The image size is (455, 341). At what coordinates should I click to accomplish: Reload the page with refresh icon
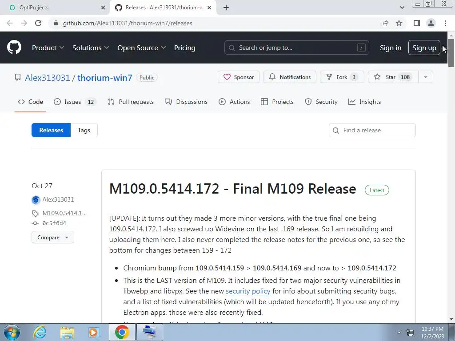(x=38, y=23)
